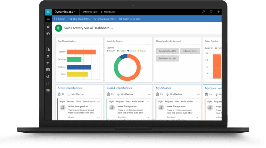The width and height of the screenshot is (266, 148).
Task: Select the green Develop bar
Action: [74, 59]
